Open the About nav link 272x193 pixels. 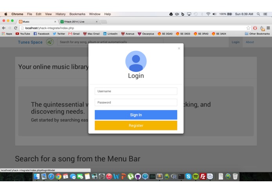(x=250, y=42)
